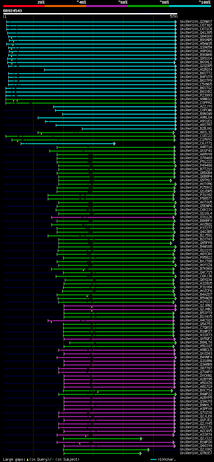Click label UniRef100_O31126

coord(196,217)
